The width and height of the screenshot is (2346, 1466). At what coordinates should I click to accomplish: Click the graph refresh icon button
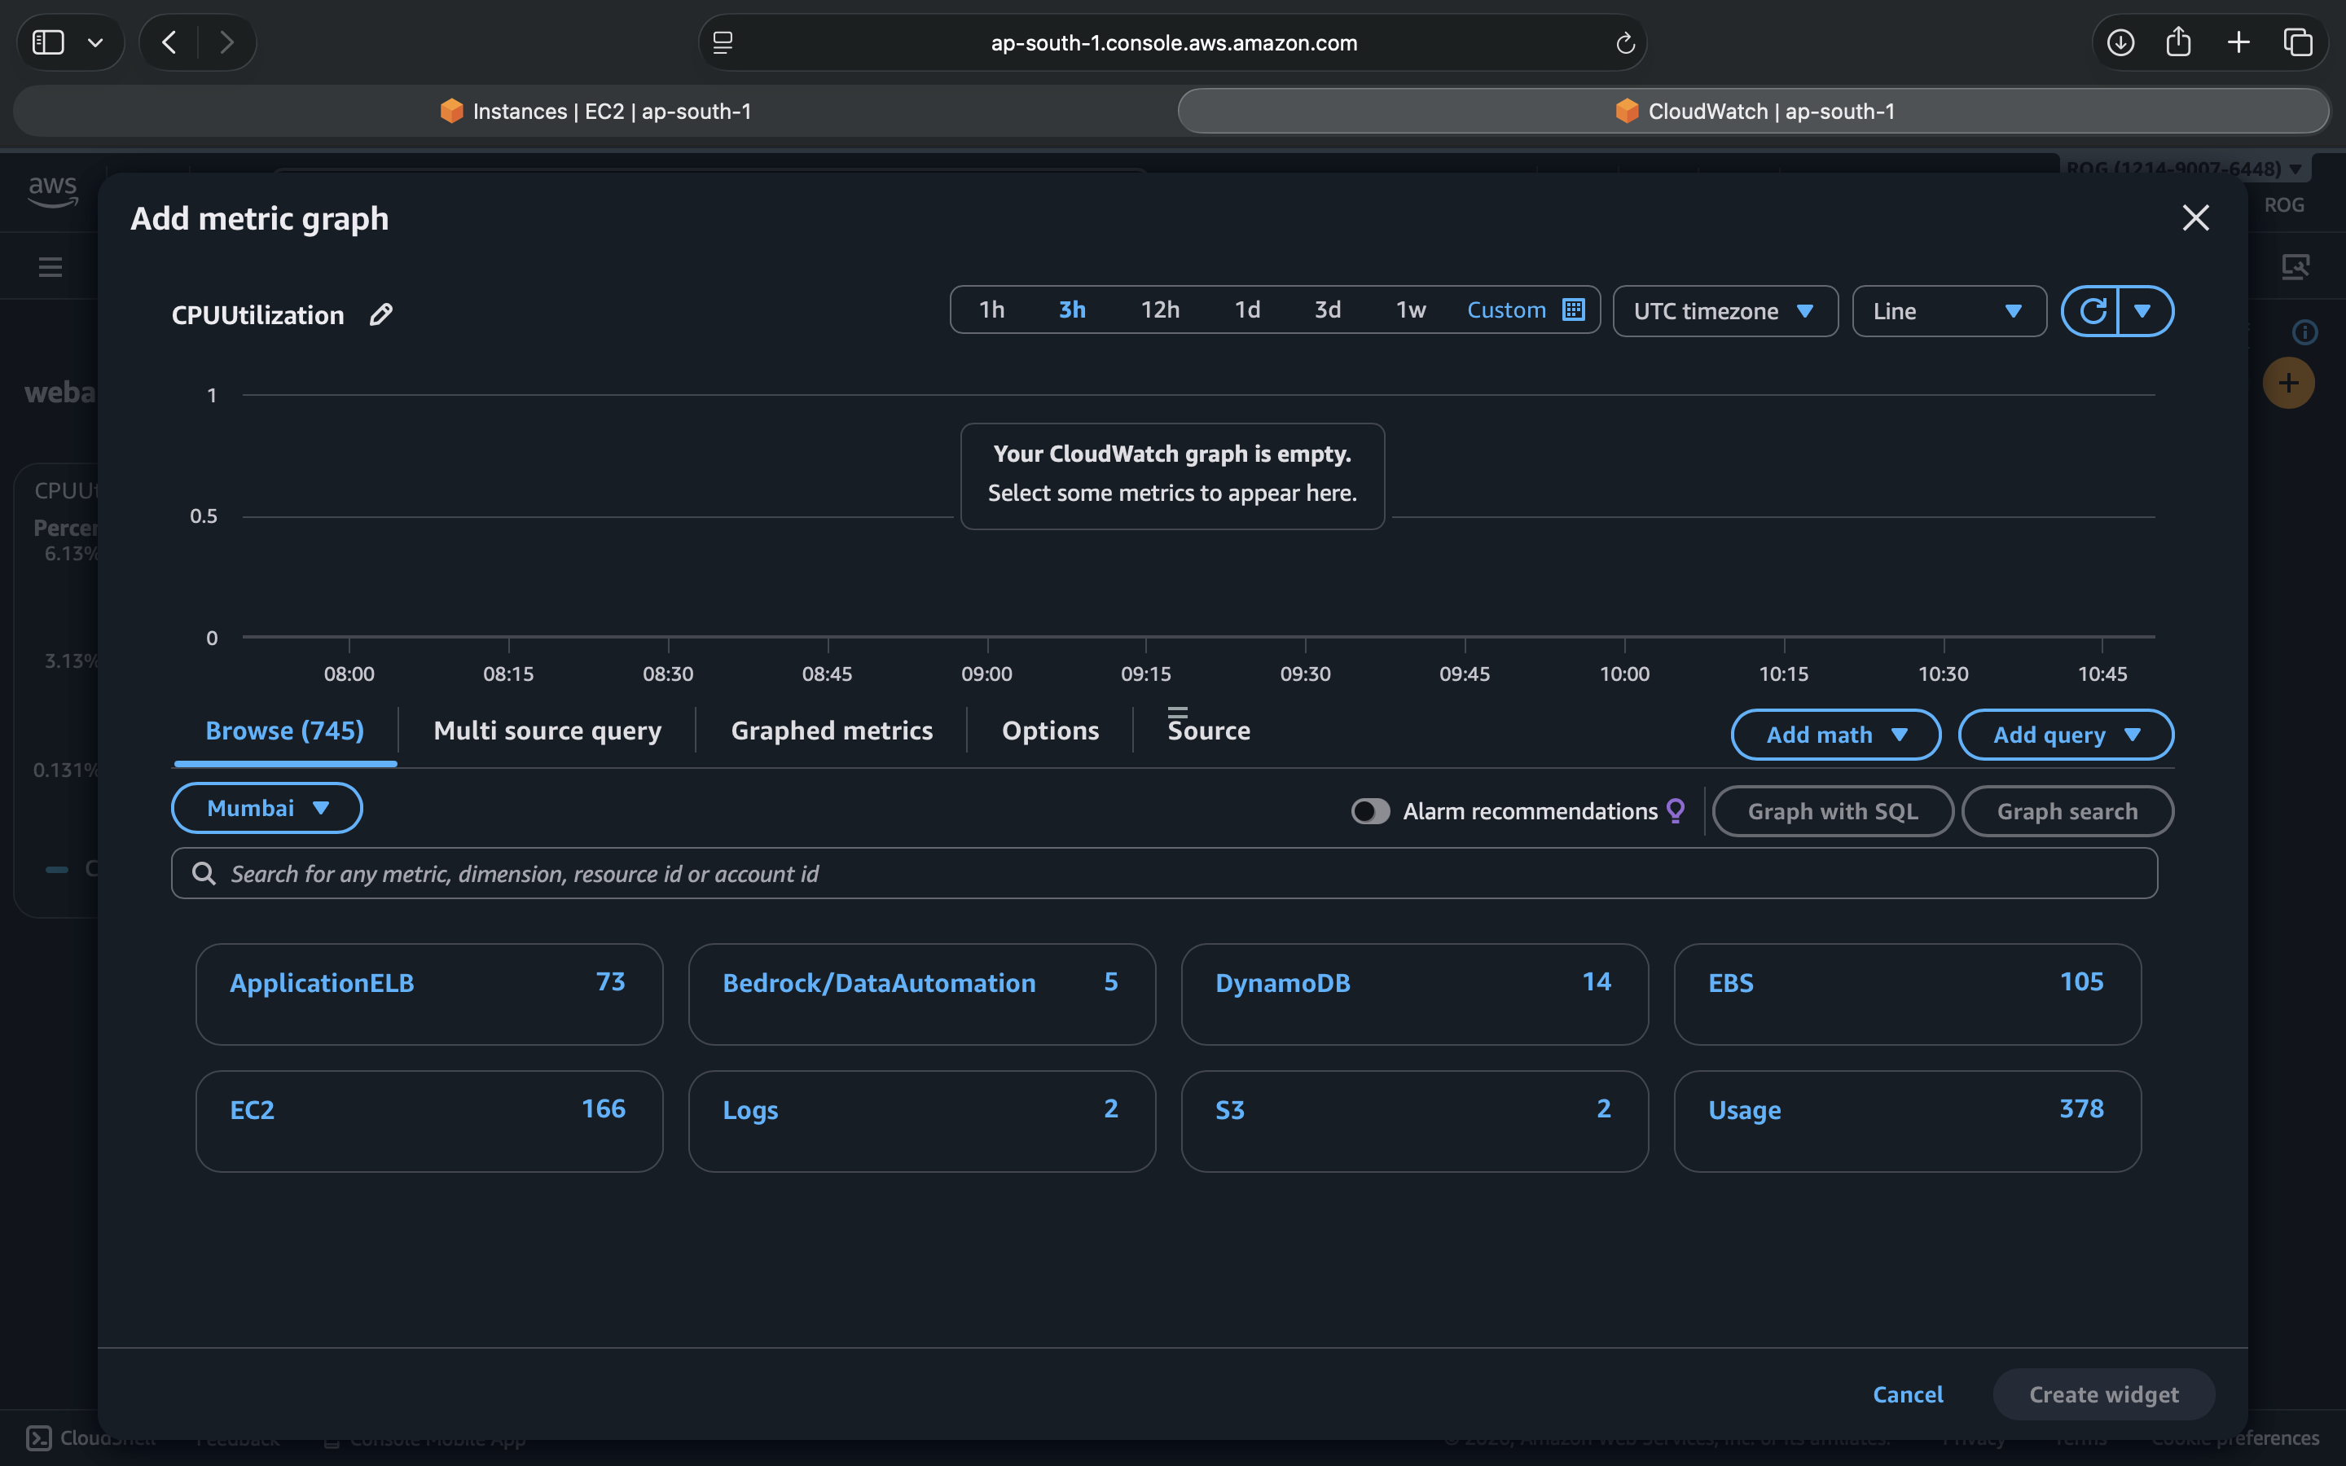pyautogui.click(x=2092, y=311)
